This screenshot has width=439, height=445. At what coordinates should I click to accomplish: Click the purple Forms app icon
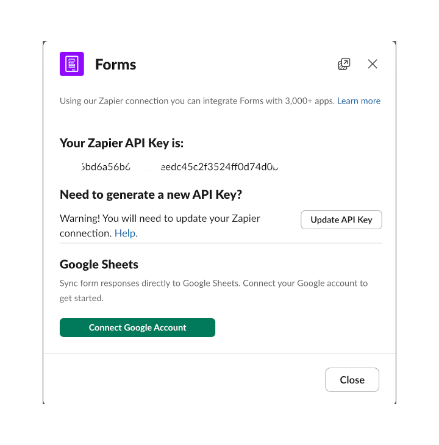point(71,64)
